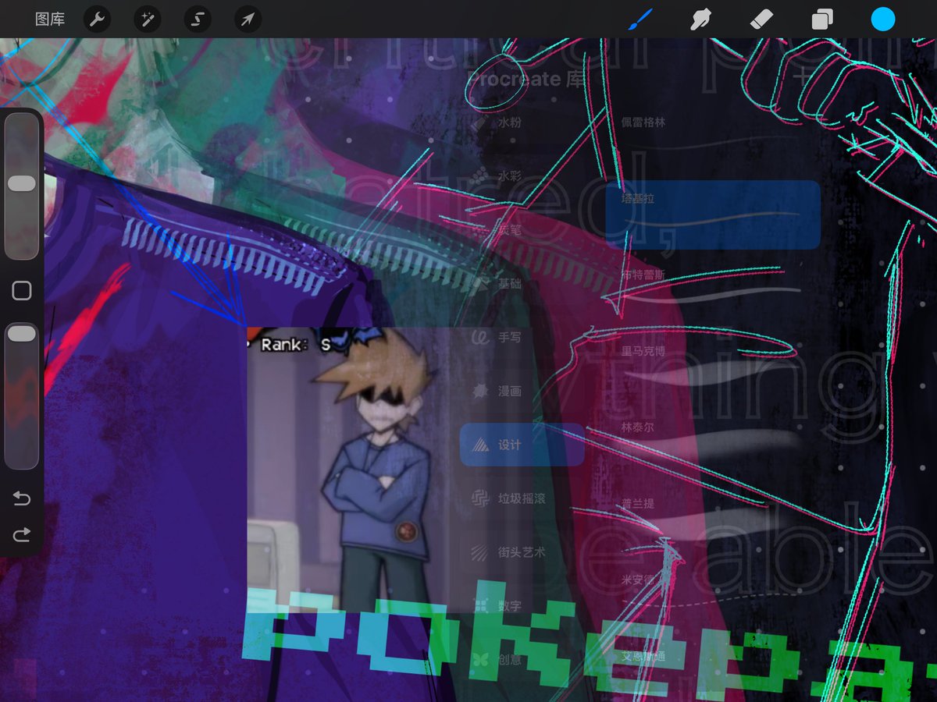
Task: Click the 创意 butterfly icon
Action: (482, 660)
